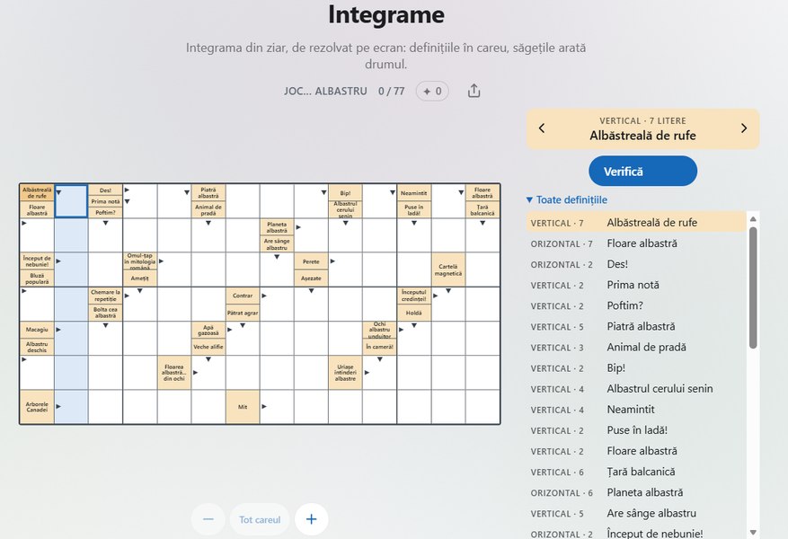Select the Piatră albastră clue in list
788x539 pixels.
pos(635,326)
